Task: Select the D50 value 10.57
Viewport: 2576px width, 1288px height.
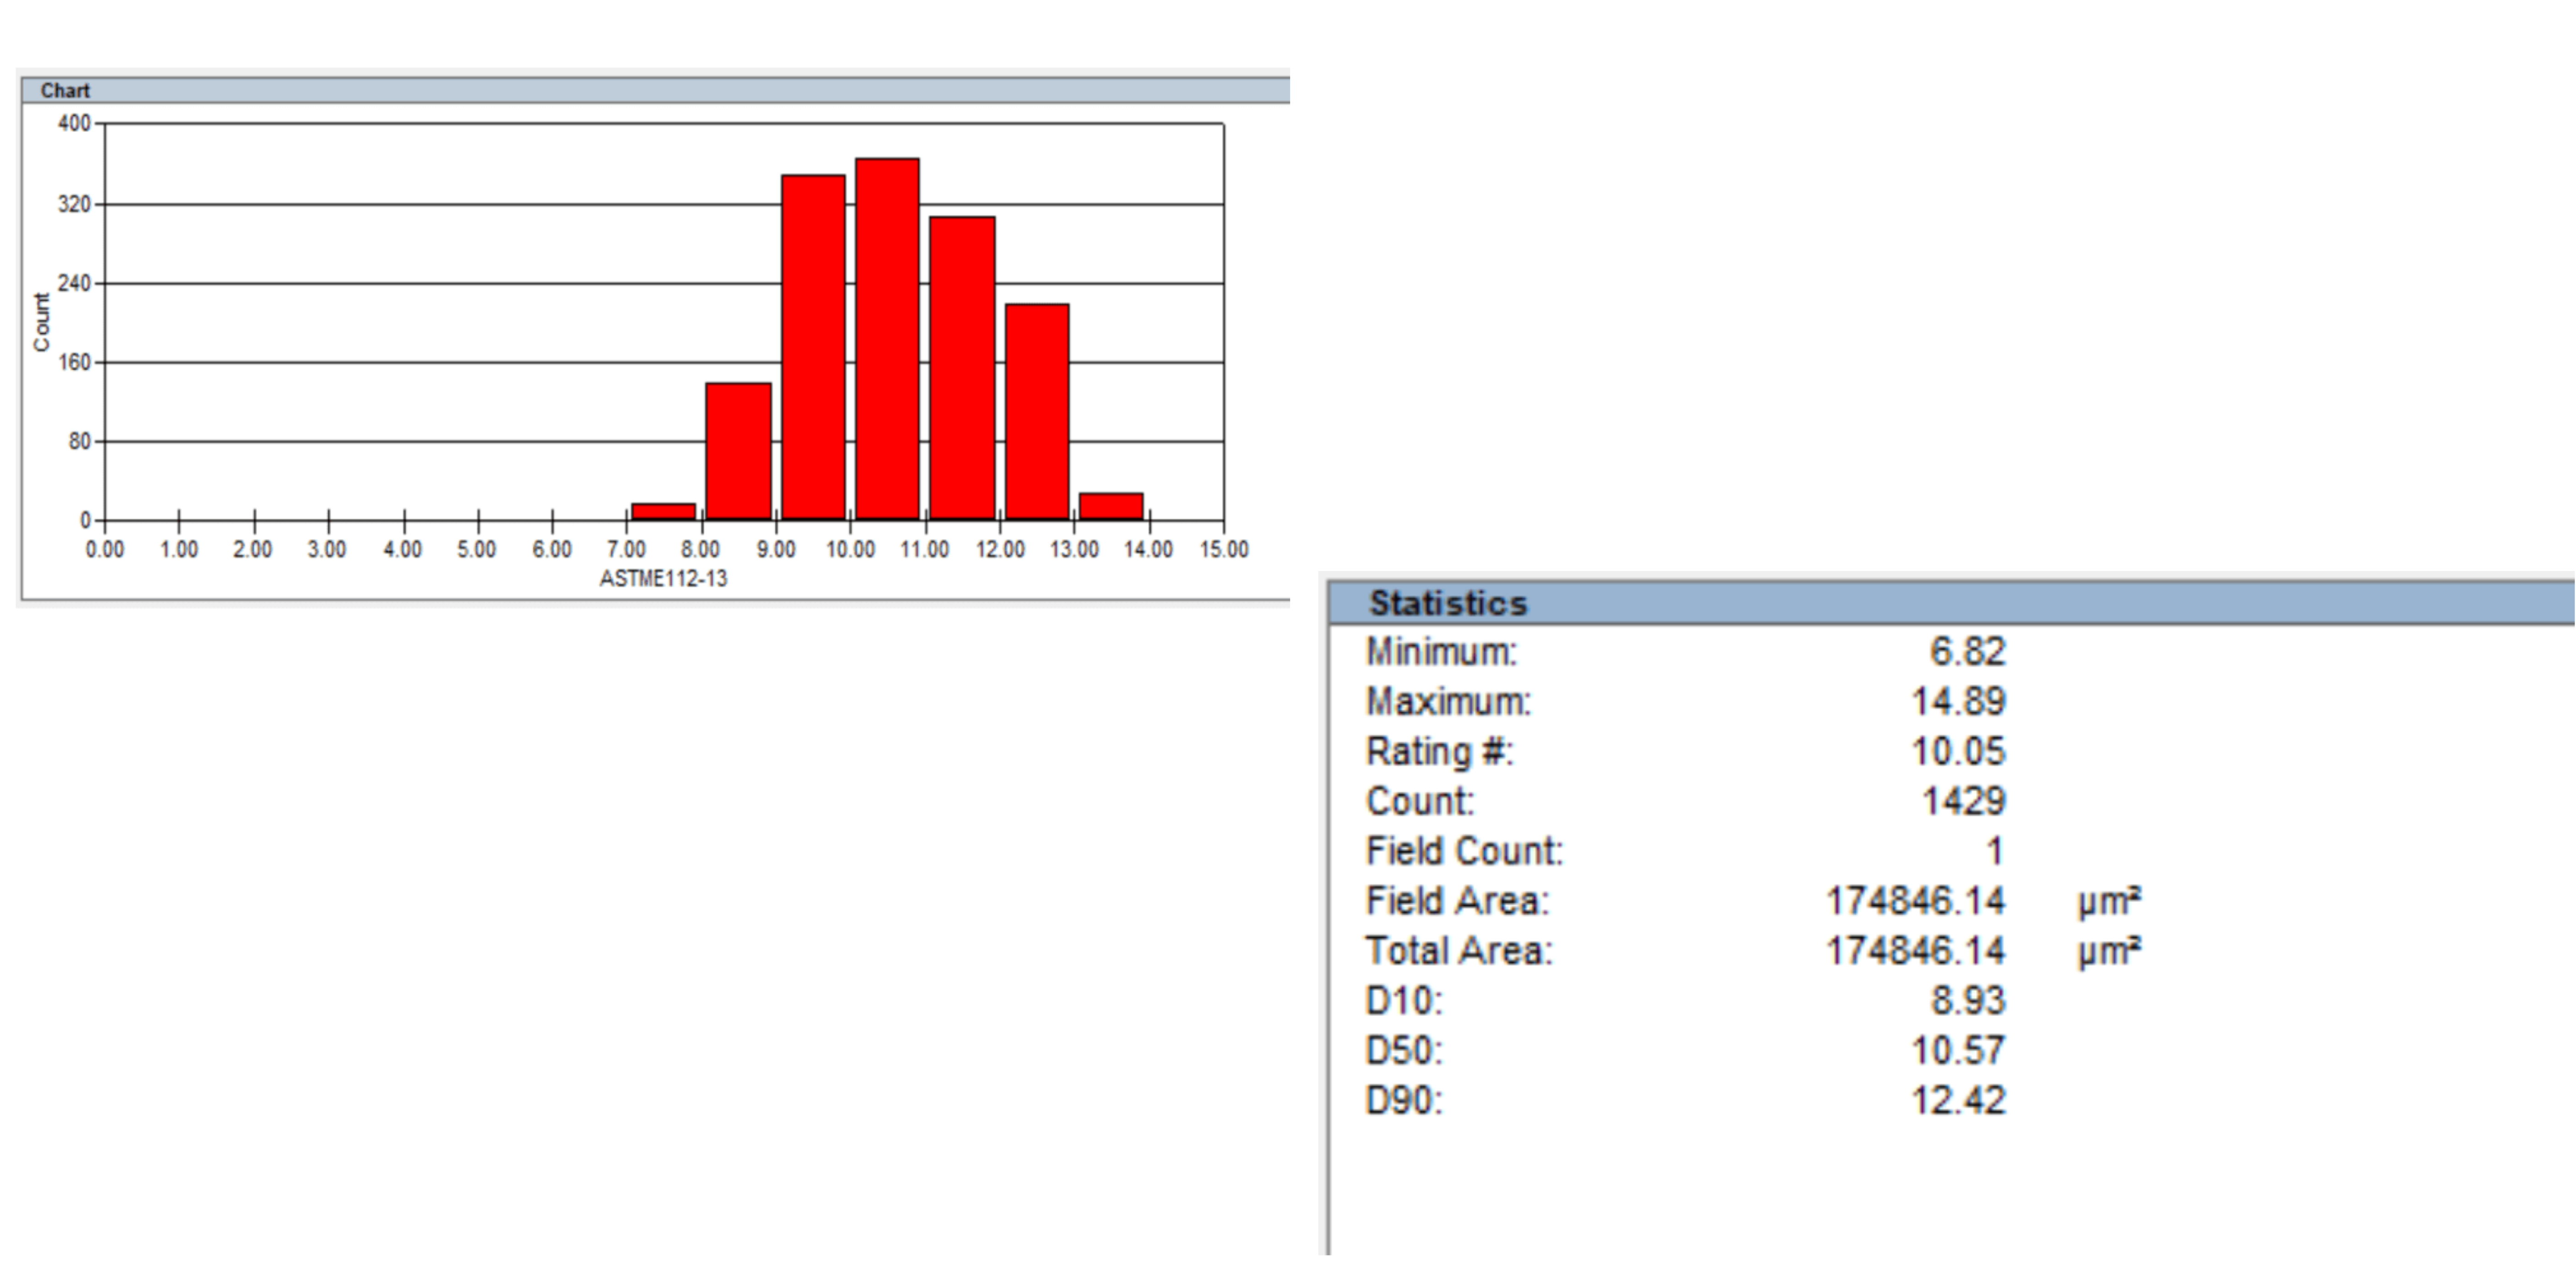Action: click(1959, 1051)
